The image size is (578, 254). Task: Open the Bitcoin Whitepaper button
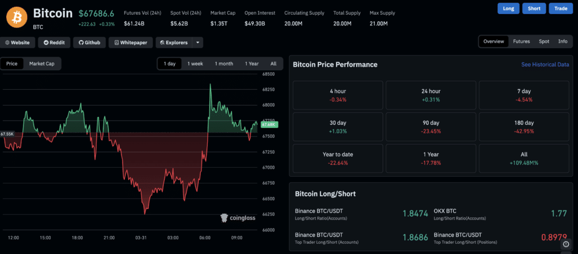(x=130, y=42)
